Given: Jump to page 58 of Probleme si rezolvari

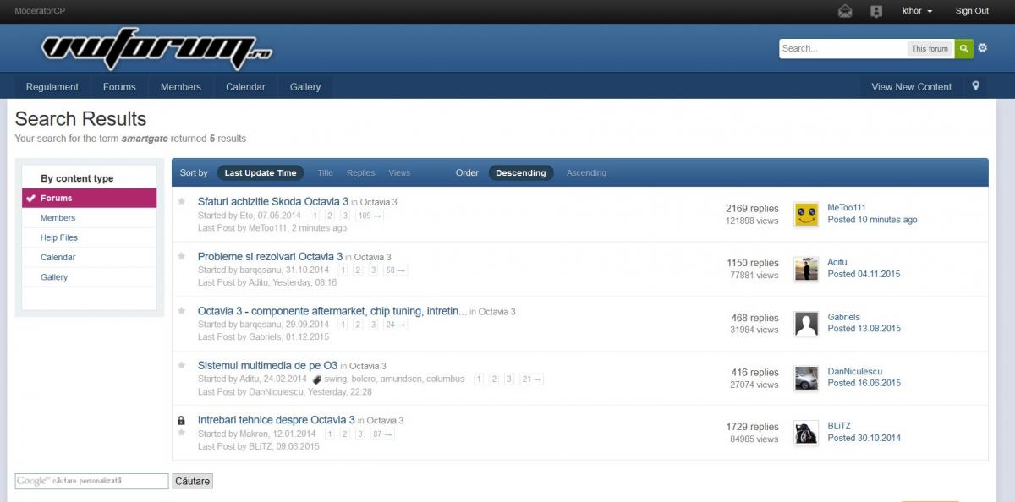Looking at the screenshot, I should pos(396,270).
